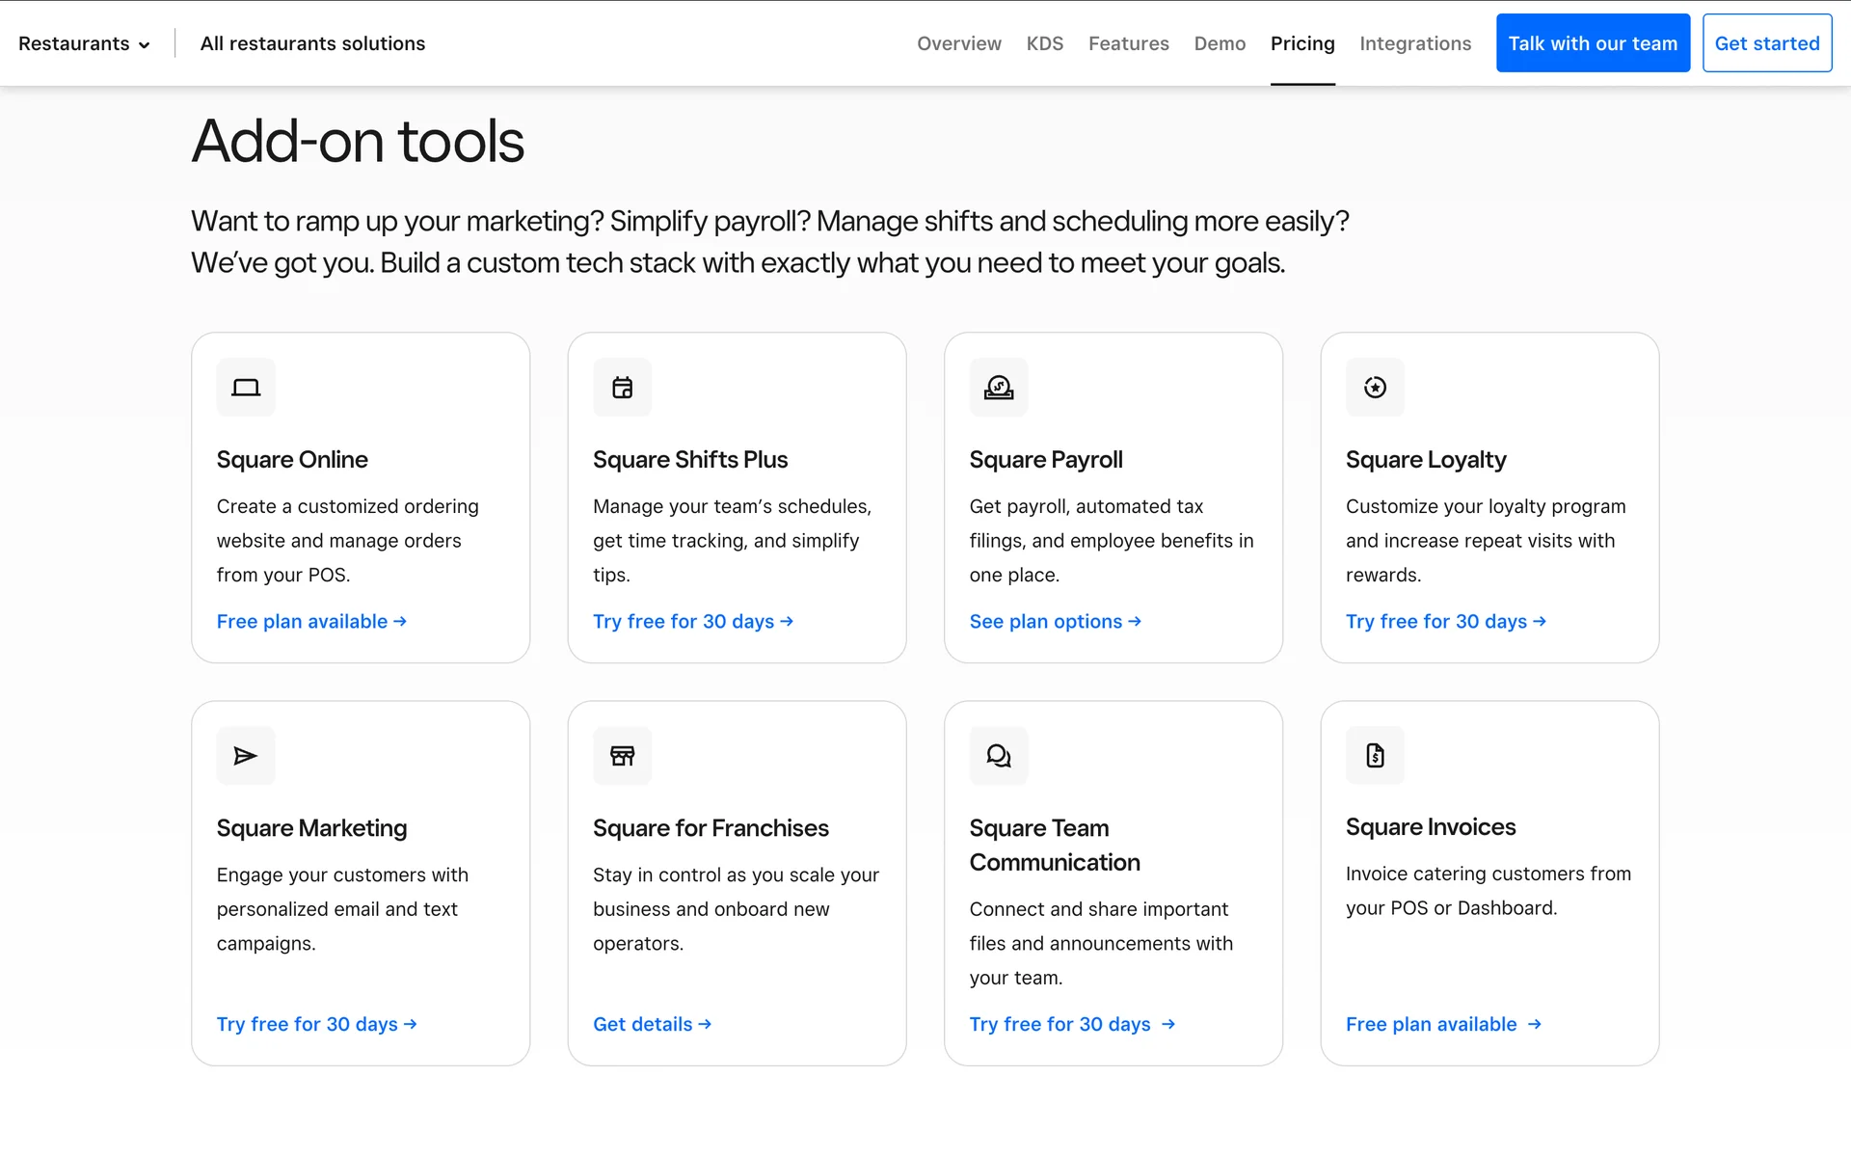Select the Features navigation tab

1128,44
